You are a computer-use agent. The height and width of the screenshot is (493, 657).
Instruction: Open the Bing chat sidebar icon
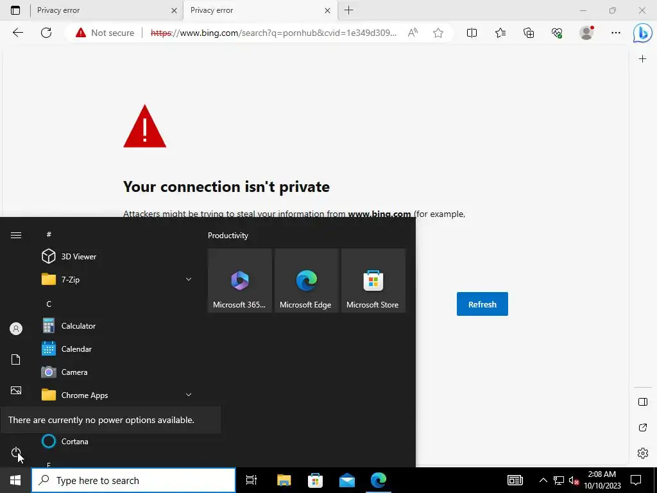click(642, 33)
